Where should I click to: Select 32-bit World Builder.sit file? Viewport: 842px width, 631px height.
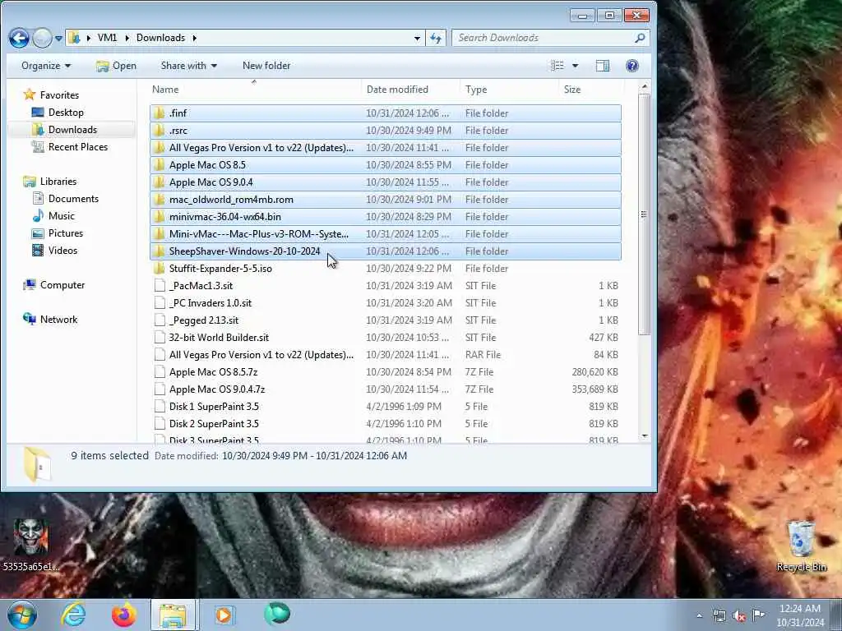(386, 338)
